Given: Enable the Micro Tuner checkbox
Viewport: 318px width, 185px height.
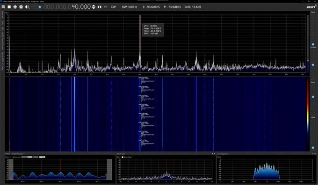Looking at the screenshot, I should pyautogui.click(x=123, y=157).
